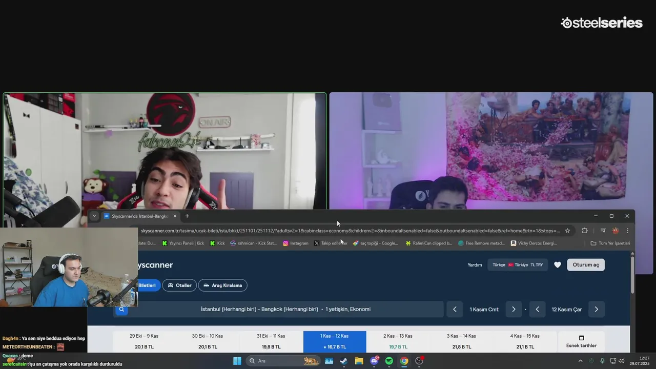Go to next departure date after 1 Kasım Cmt
656x369 pixels.
[514, 310]
